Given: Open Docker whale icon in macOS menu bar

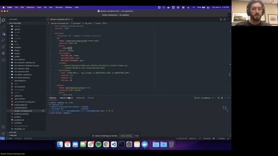Looking at the screenshot, I should point(169,7).
